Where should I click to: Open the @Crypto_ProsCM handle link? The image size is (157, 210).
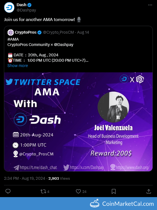click(58, 33)
